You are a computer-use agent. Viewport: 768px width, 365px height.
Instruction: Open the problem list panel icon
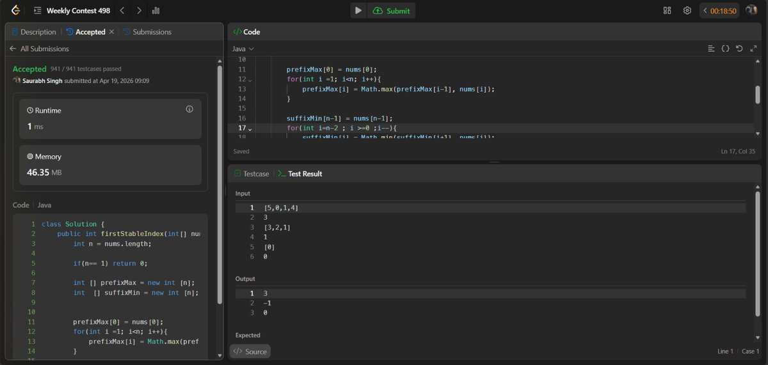37,11
